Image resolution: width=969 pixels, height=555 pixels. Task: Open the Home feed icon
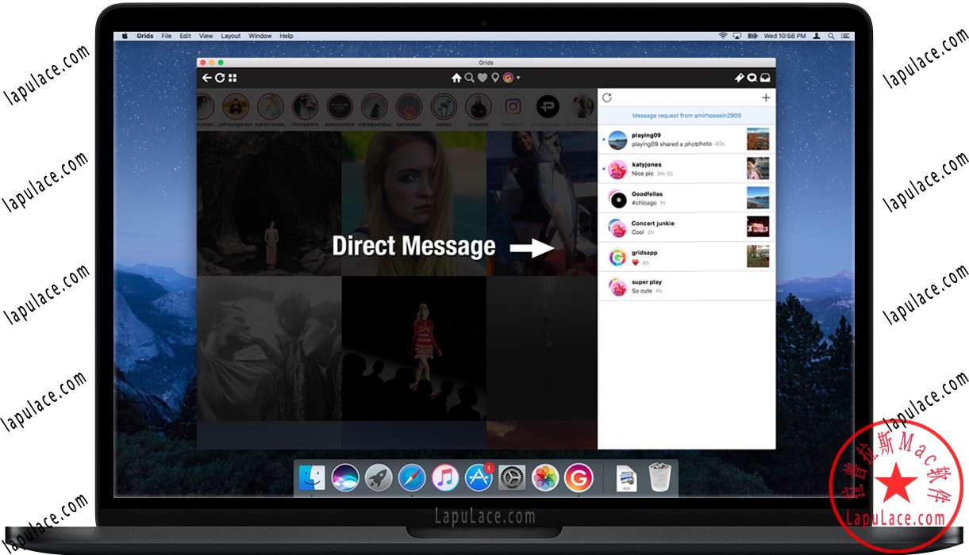(x=456, y=78)
